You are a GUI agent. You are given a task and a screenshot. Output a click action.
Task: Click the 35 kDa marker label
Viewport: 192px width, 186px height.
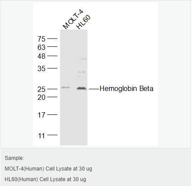(41, 68)
